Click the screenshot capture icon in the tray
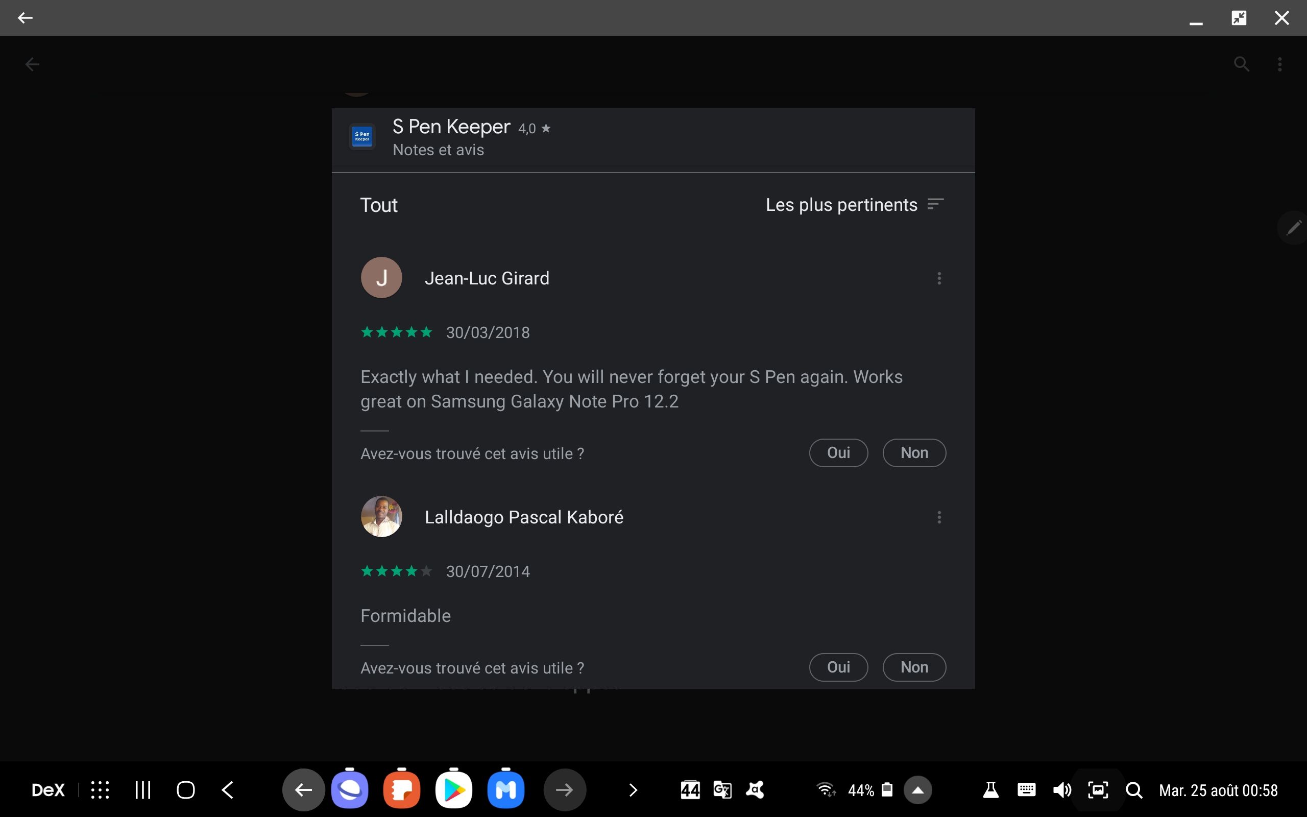The height and width of the screenshot is (817, 1307). click(x=1098, y=790)
